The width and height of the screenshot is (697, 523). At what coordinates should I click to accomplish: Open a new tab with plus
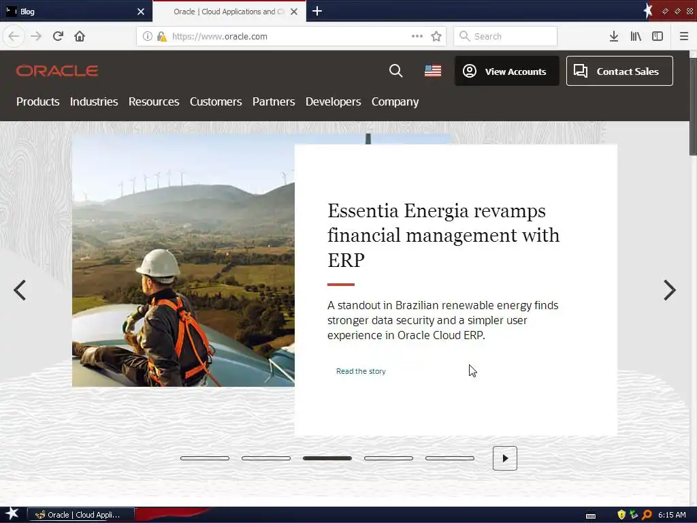pyautogui.click(x=317, y=11)
